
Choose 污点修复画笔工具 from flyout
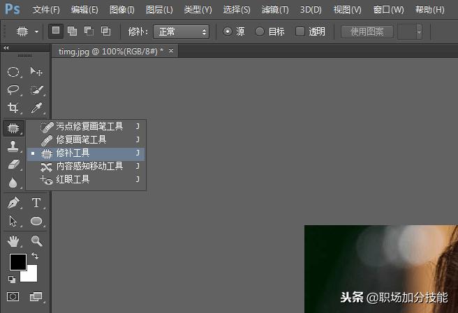point(86,126)
